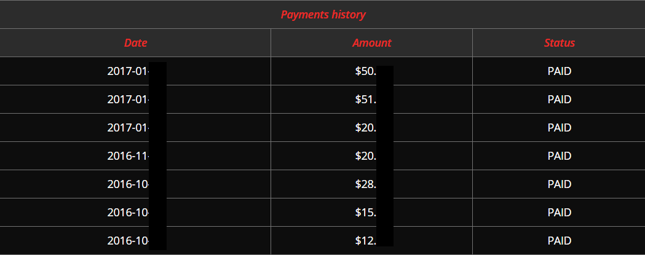645x255 pixels.
Task: Click PAID status in 2016-11 row
Action: click(x=560, y=156)
